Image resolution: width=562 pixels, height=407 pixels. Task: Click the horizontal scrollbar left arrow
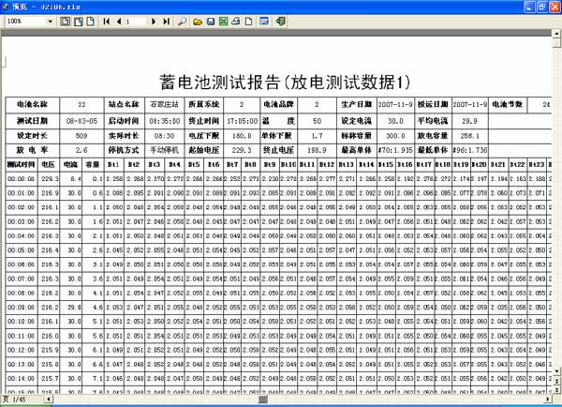[49, 399]
